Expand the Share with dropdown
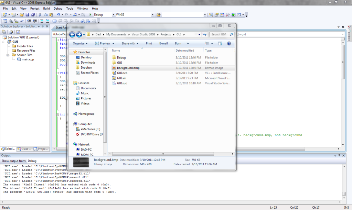The width and height of the screenshot is (352, 210). [130, 44]
